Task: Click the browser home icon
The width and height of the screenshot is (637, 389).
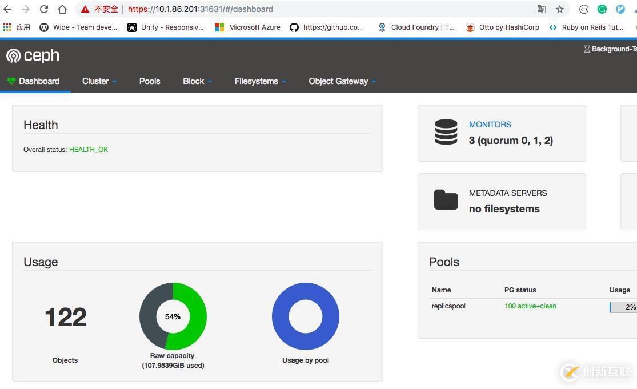Action: 62,9
